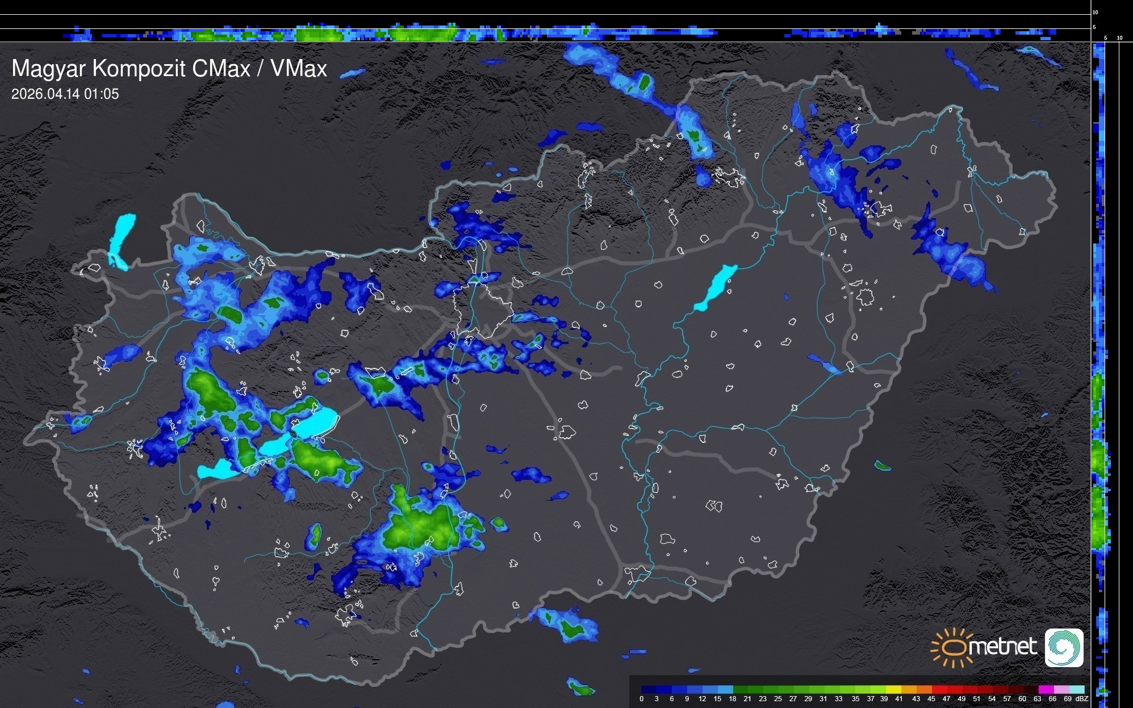The height and width of the screenshot is (708, 1133).
Task: Click the large green echo in southern Hungary
Action: click(x=419, y=525)
